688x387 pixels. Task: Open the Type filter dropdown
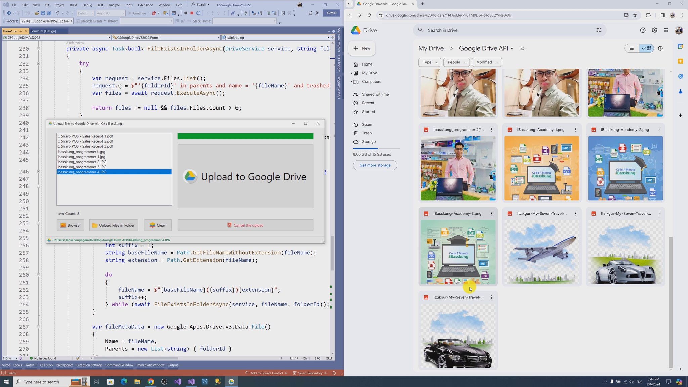[x=430, y=62]
